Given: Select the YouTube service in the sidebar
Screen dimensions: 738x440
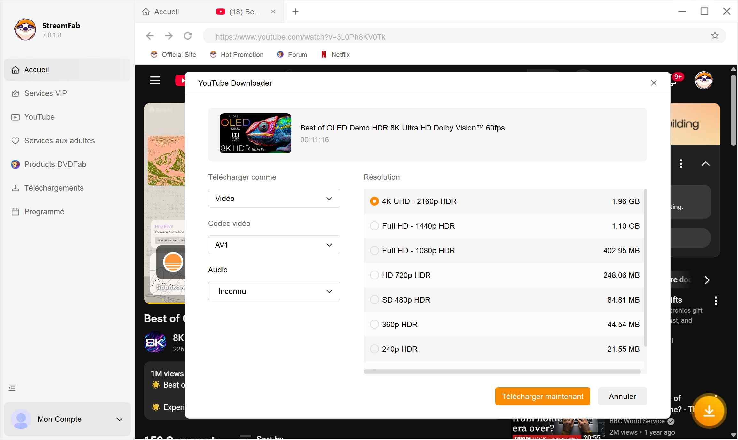Looking at the screenshot, I should pos(39,117).
